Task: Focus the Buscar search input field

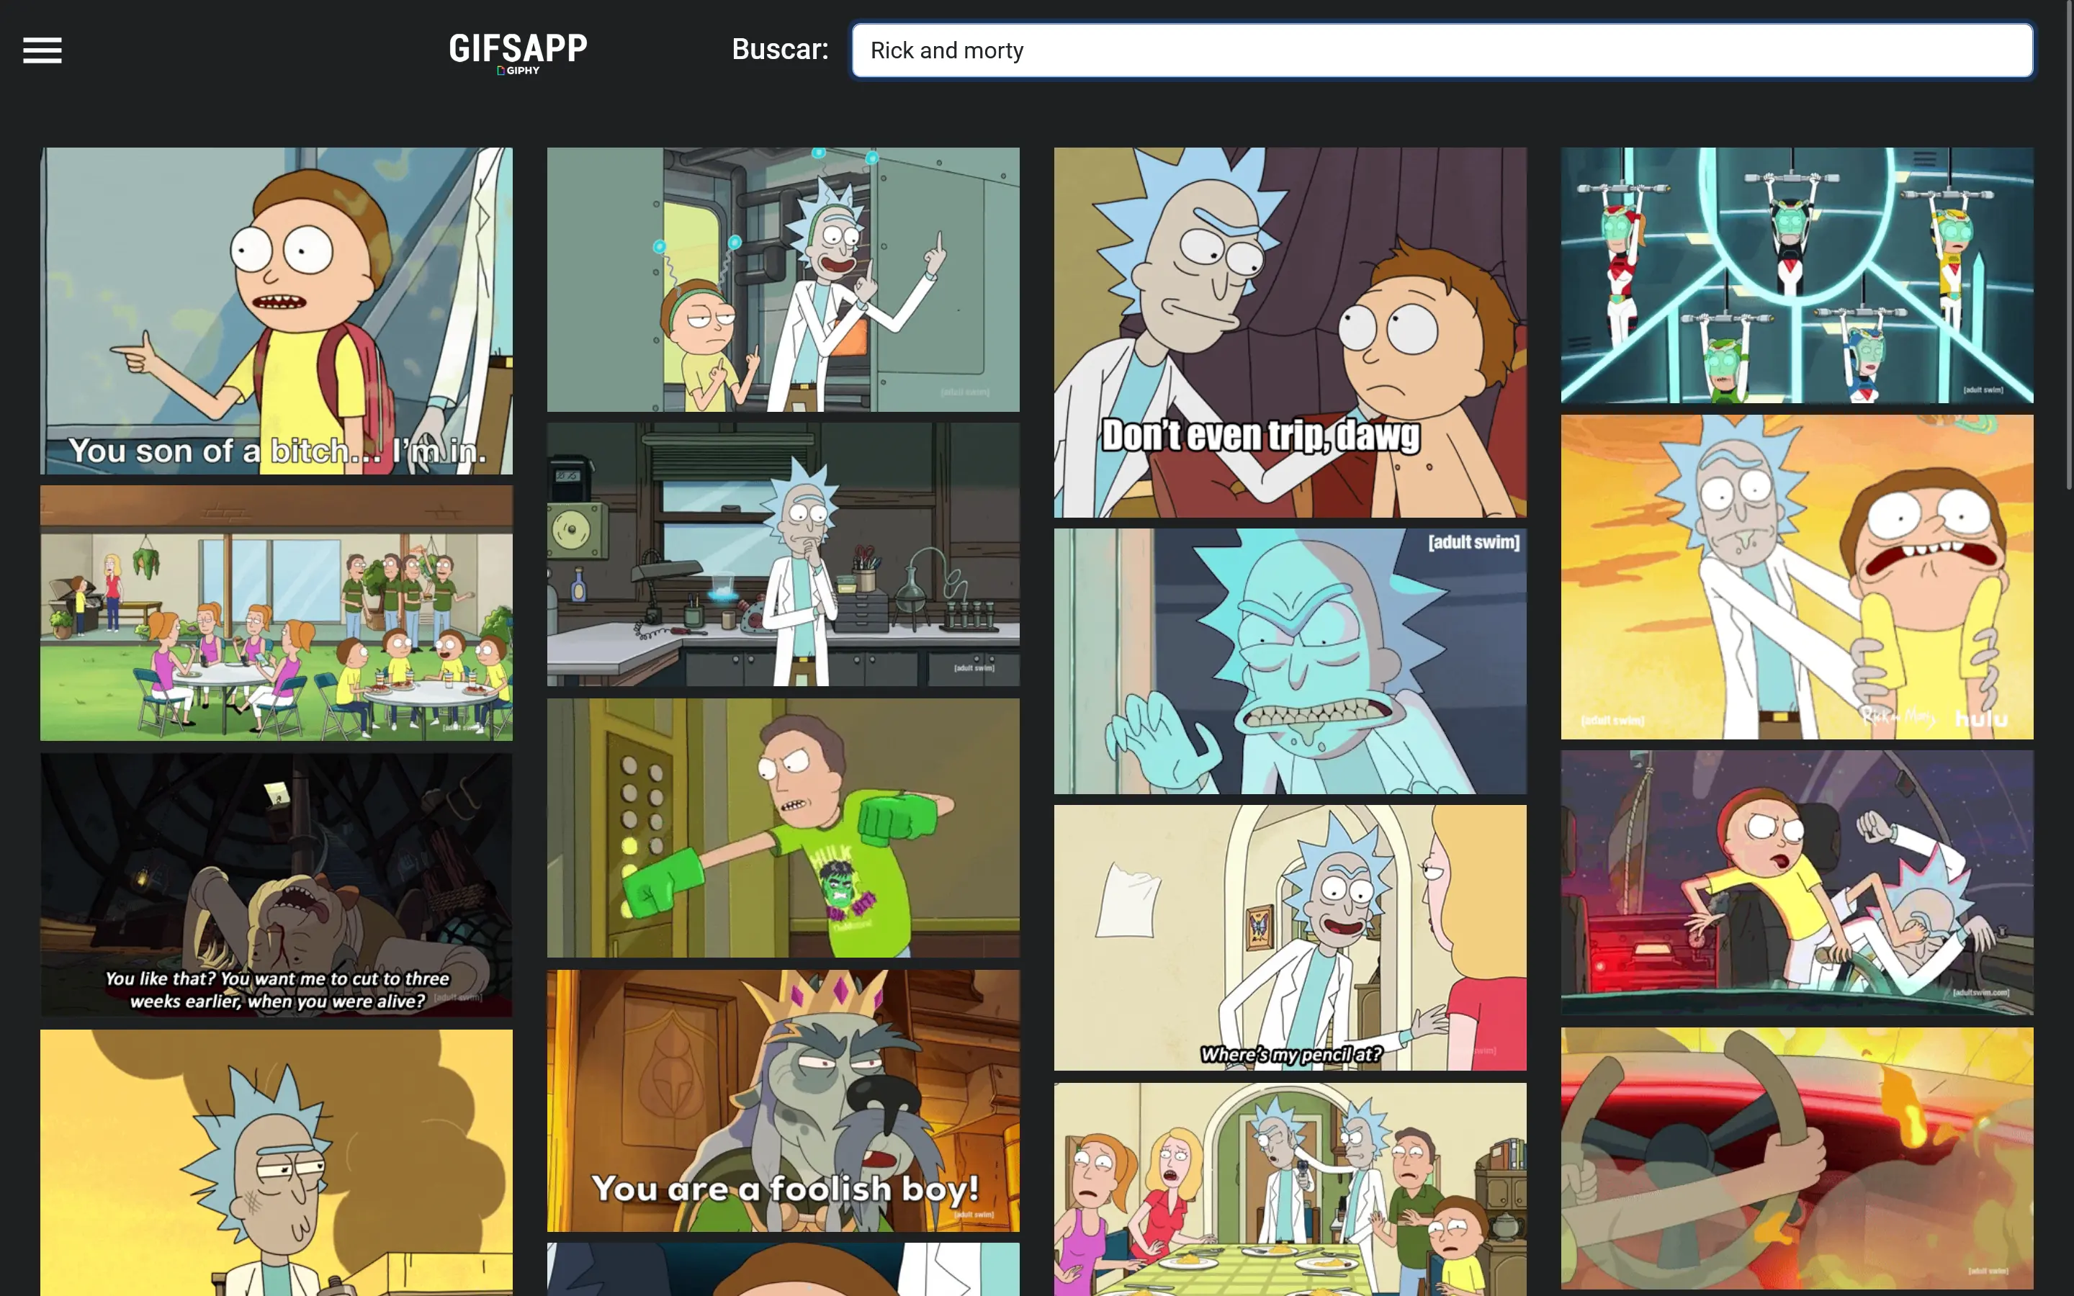Action: coord(1442,50)
